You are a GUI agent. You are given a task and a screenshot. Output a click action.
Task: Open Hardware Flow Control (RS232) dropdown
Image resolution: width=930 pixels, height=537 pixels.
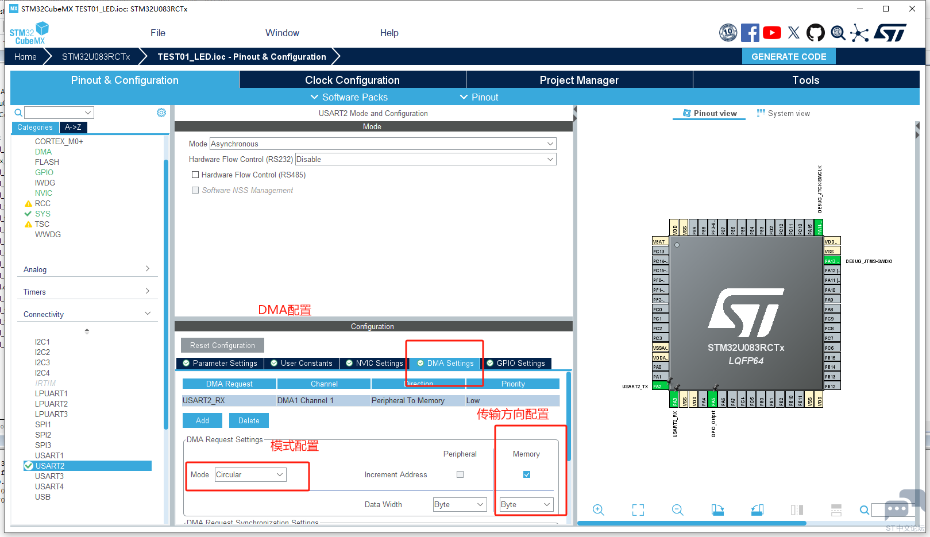pos(426,159)
